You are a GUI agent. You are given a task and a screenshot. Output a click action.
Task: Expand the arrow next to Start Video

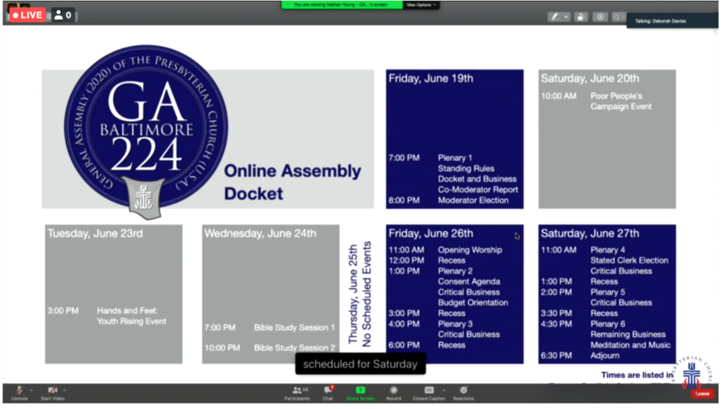pos(65,390)
